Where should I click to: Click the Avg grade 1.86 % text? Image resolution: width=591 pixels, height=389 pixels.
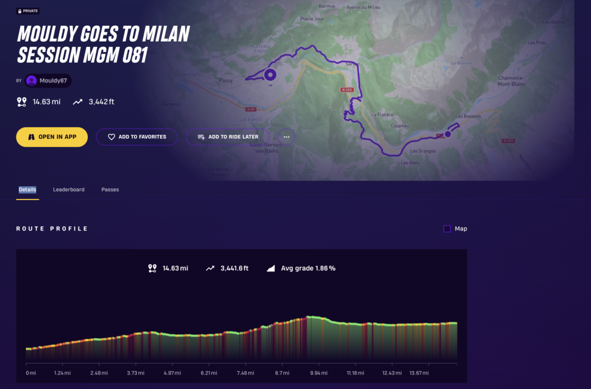308,268
